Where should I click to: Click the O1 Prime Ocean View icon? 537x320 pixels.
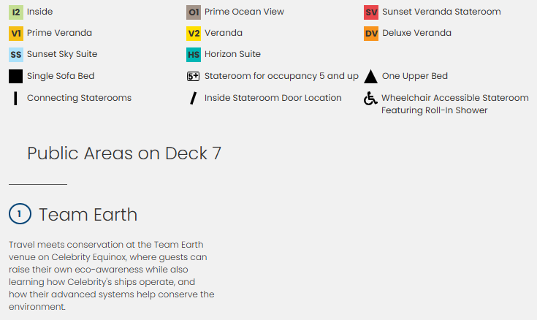[x=194, y=12]
